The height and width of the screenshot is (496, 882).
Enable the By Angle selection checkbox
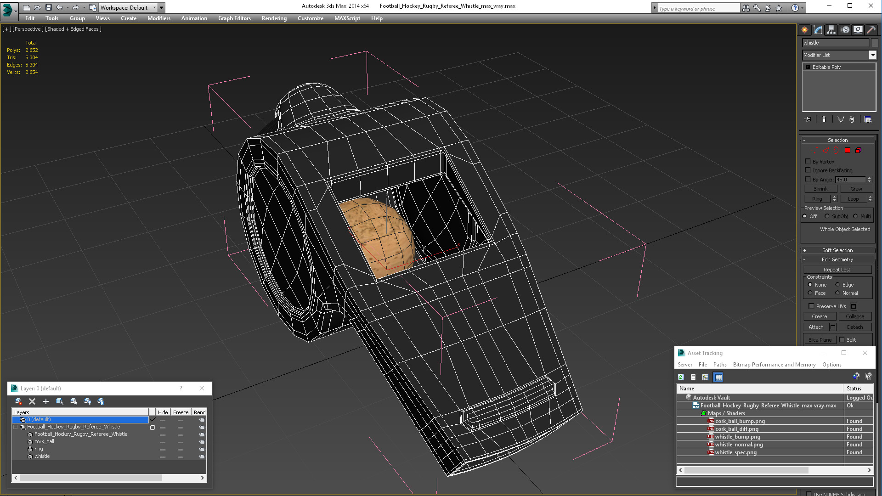click(808, 179)
